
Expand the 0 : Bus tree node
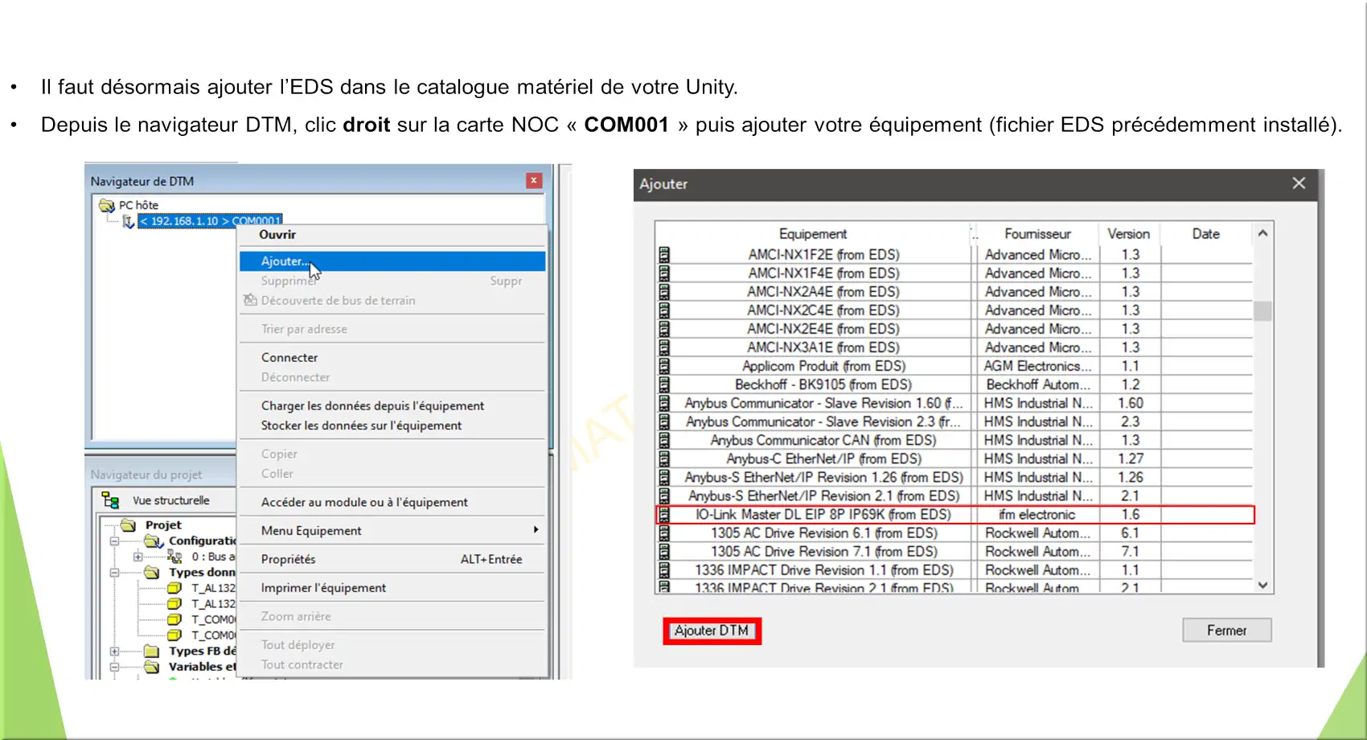[x=138, y=557]
